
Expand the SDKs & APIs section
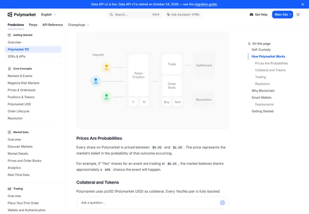pos(33,56)
